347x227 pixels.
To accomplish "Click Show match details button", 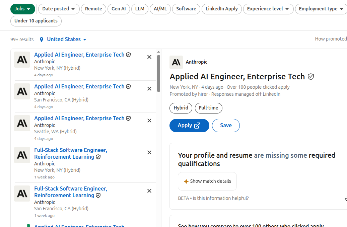I will 207,181.
